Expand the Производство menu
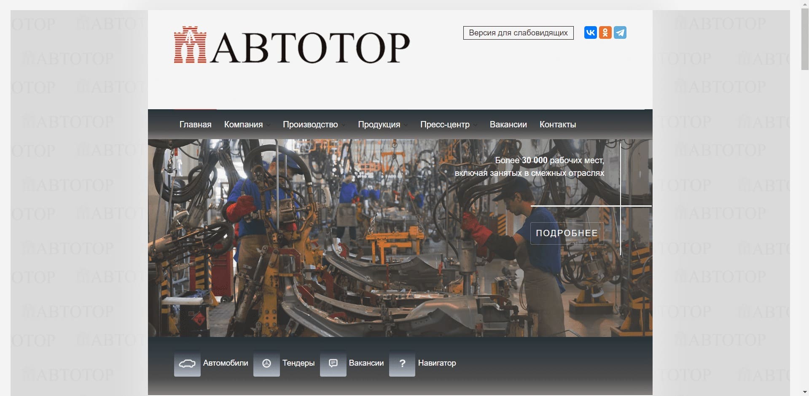809x396 pixels. [314, 124]
